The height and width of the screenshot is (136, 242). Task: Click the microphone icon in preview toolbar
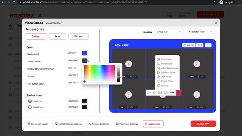click(x=154, y=93)
